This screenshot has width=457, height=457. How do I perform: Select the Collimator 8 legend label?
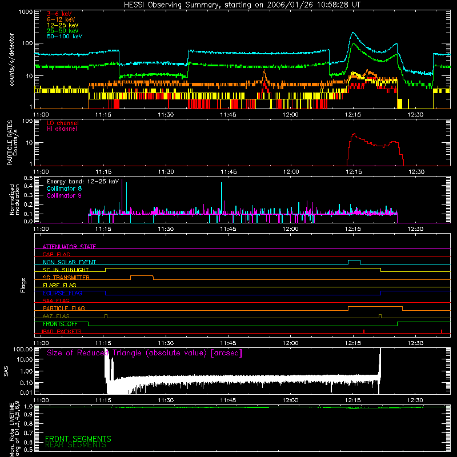[64, 189]
